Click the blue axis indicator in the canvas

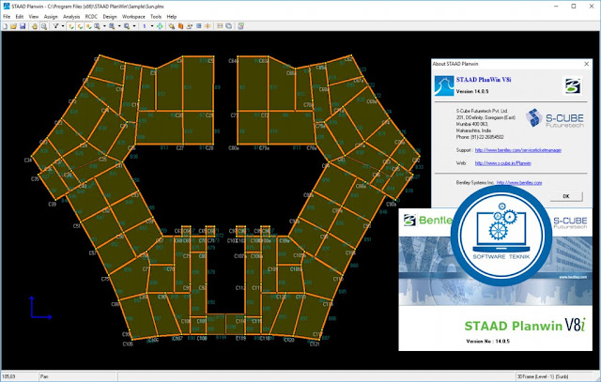(x=39, y=307)
